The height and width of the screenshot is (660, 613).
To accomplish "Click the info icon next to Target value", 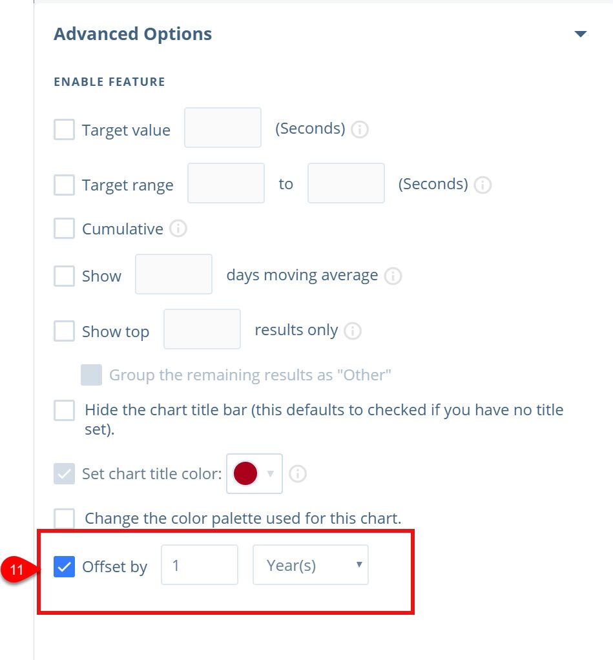I will [360, 130].
